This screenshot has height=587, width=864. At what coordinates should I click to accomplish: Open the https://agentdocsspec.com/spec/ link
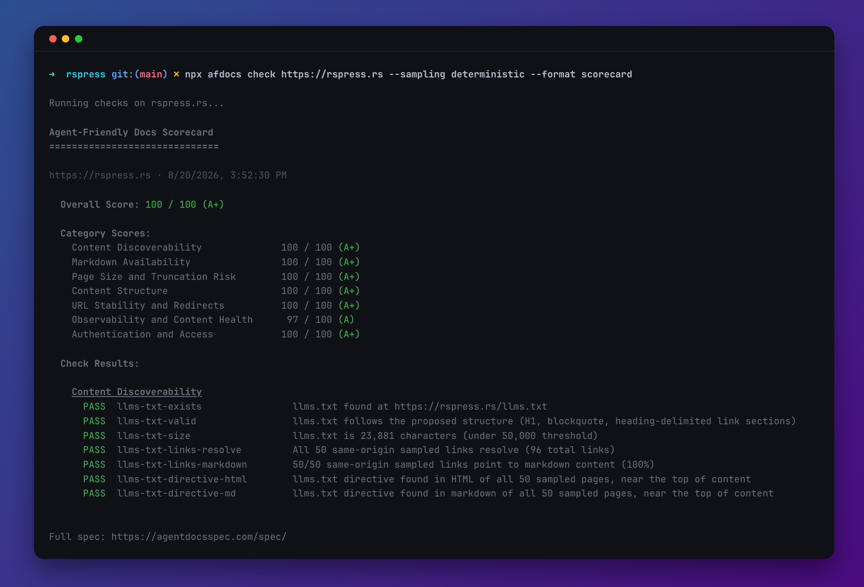[199, 537]
